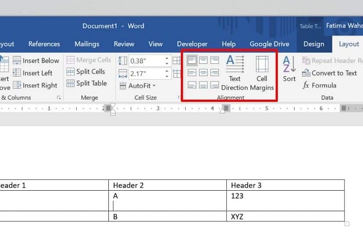Viewport: 363px width, 233px height.
Task: Open the Developer tab
Action: (192, 44)
